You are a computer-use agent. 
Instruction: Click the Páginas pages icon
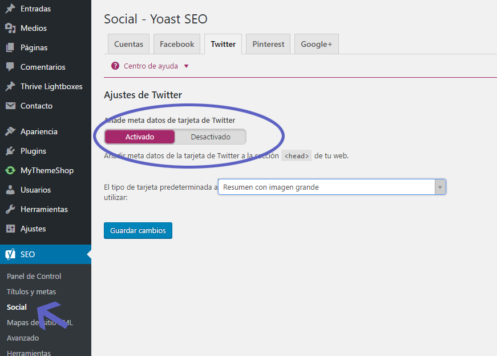10,47
